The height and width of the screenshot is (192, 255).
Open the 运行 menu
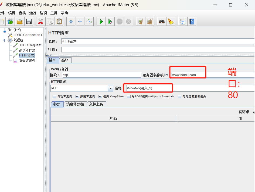(x=33, y=13)
